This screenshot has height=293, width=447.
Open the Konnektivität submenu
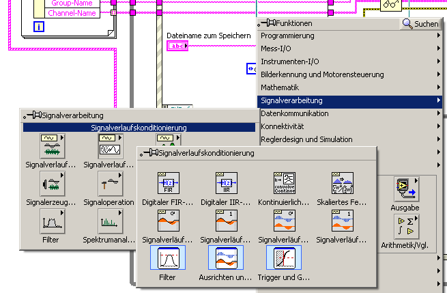[350, 126]
